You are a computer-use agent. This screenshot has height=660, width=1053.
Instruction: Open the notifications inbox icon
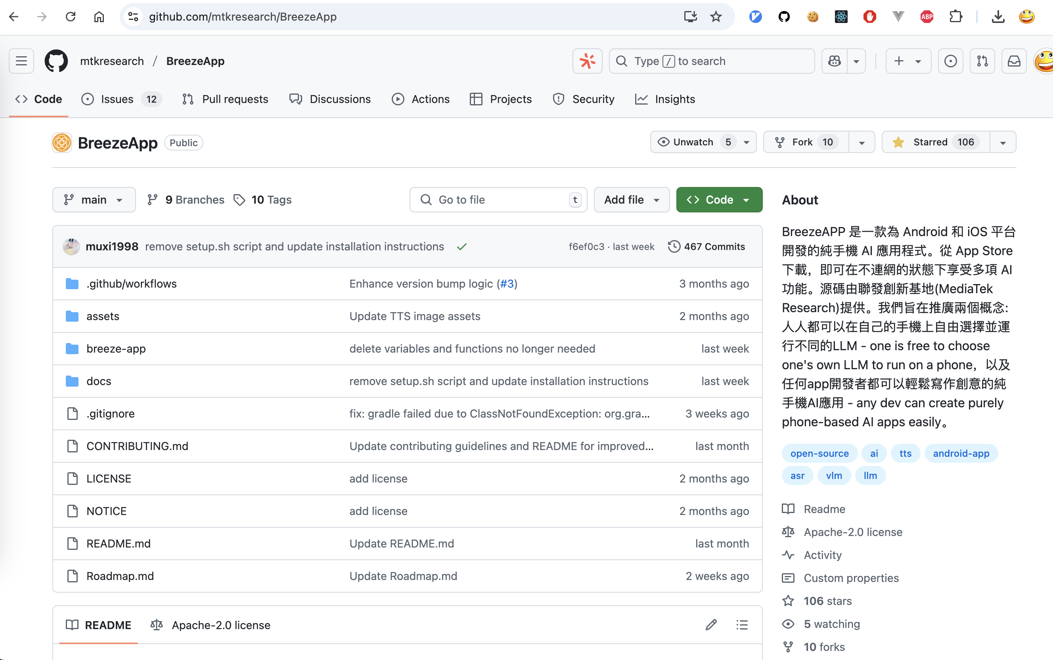(x=1014, y=61)
